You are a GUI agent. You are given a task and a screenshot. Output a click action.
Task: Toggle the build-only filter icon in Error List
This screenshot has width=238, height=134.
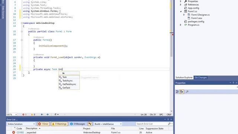[x=90, y=124]
